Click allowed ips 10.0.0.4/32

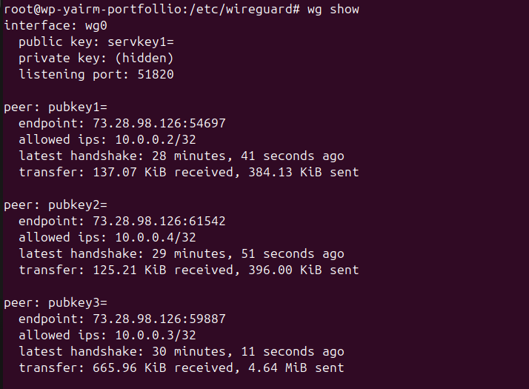156,238
